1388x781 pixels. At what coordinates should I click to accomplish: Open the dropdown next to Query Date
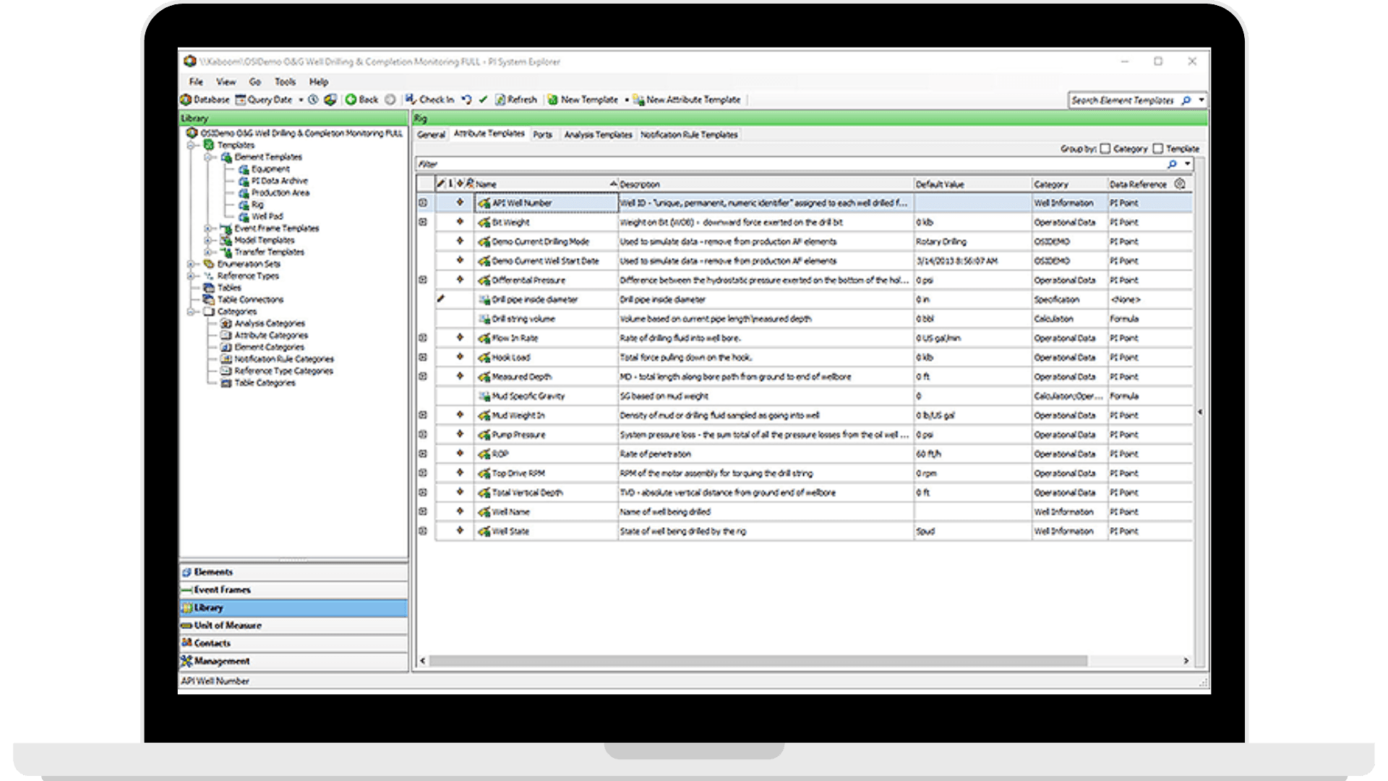(x=301, y=100)
